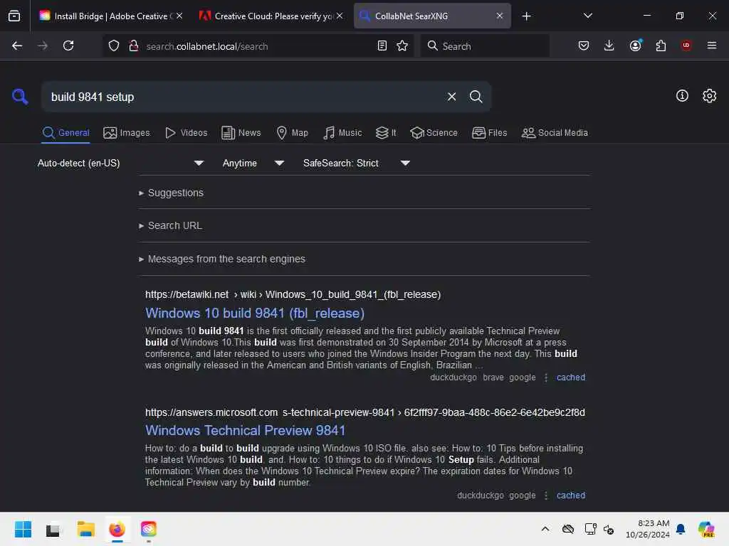Reload the current page
This screenshot has height=546, width=729.
(68, 45)
